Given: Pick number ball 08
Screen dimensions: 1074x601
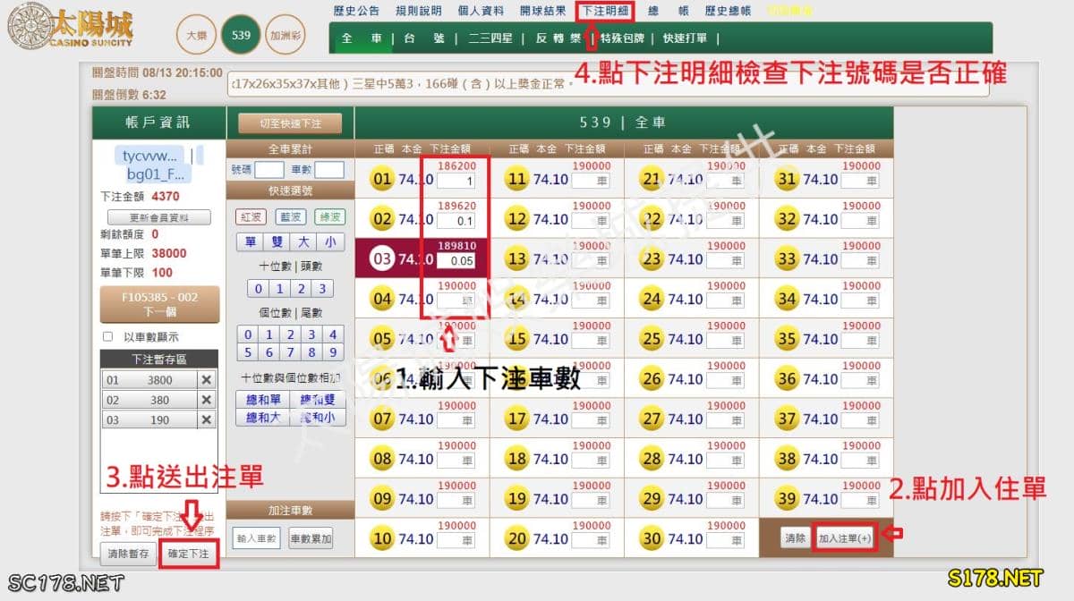Looking at the screenshot, I should [382, 459].
